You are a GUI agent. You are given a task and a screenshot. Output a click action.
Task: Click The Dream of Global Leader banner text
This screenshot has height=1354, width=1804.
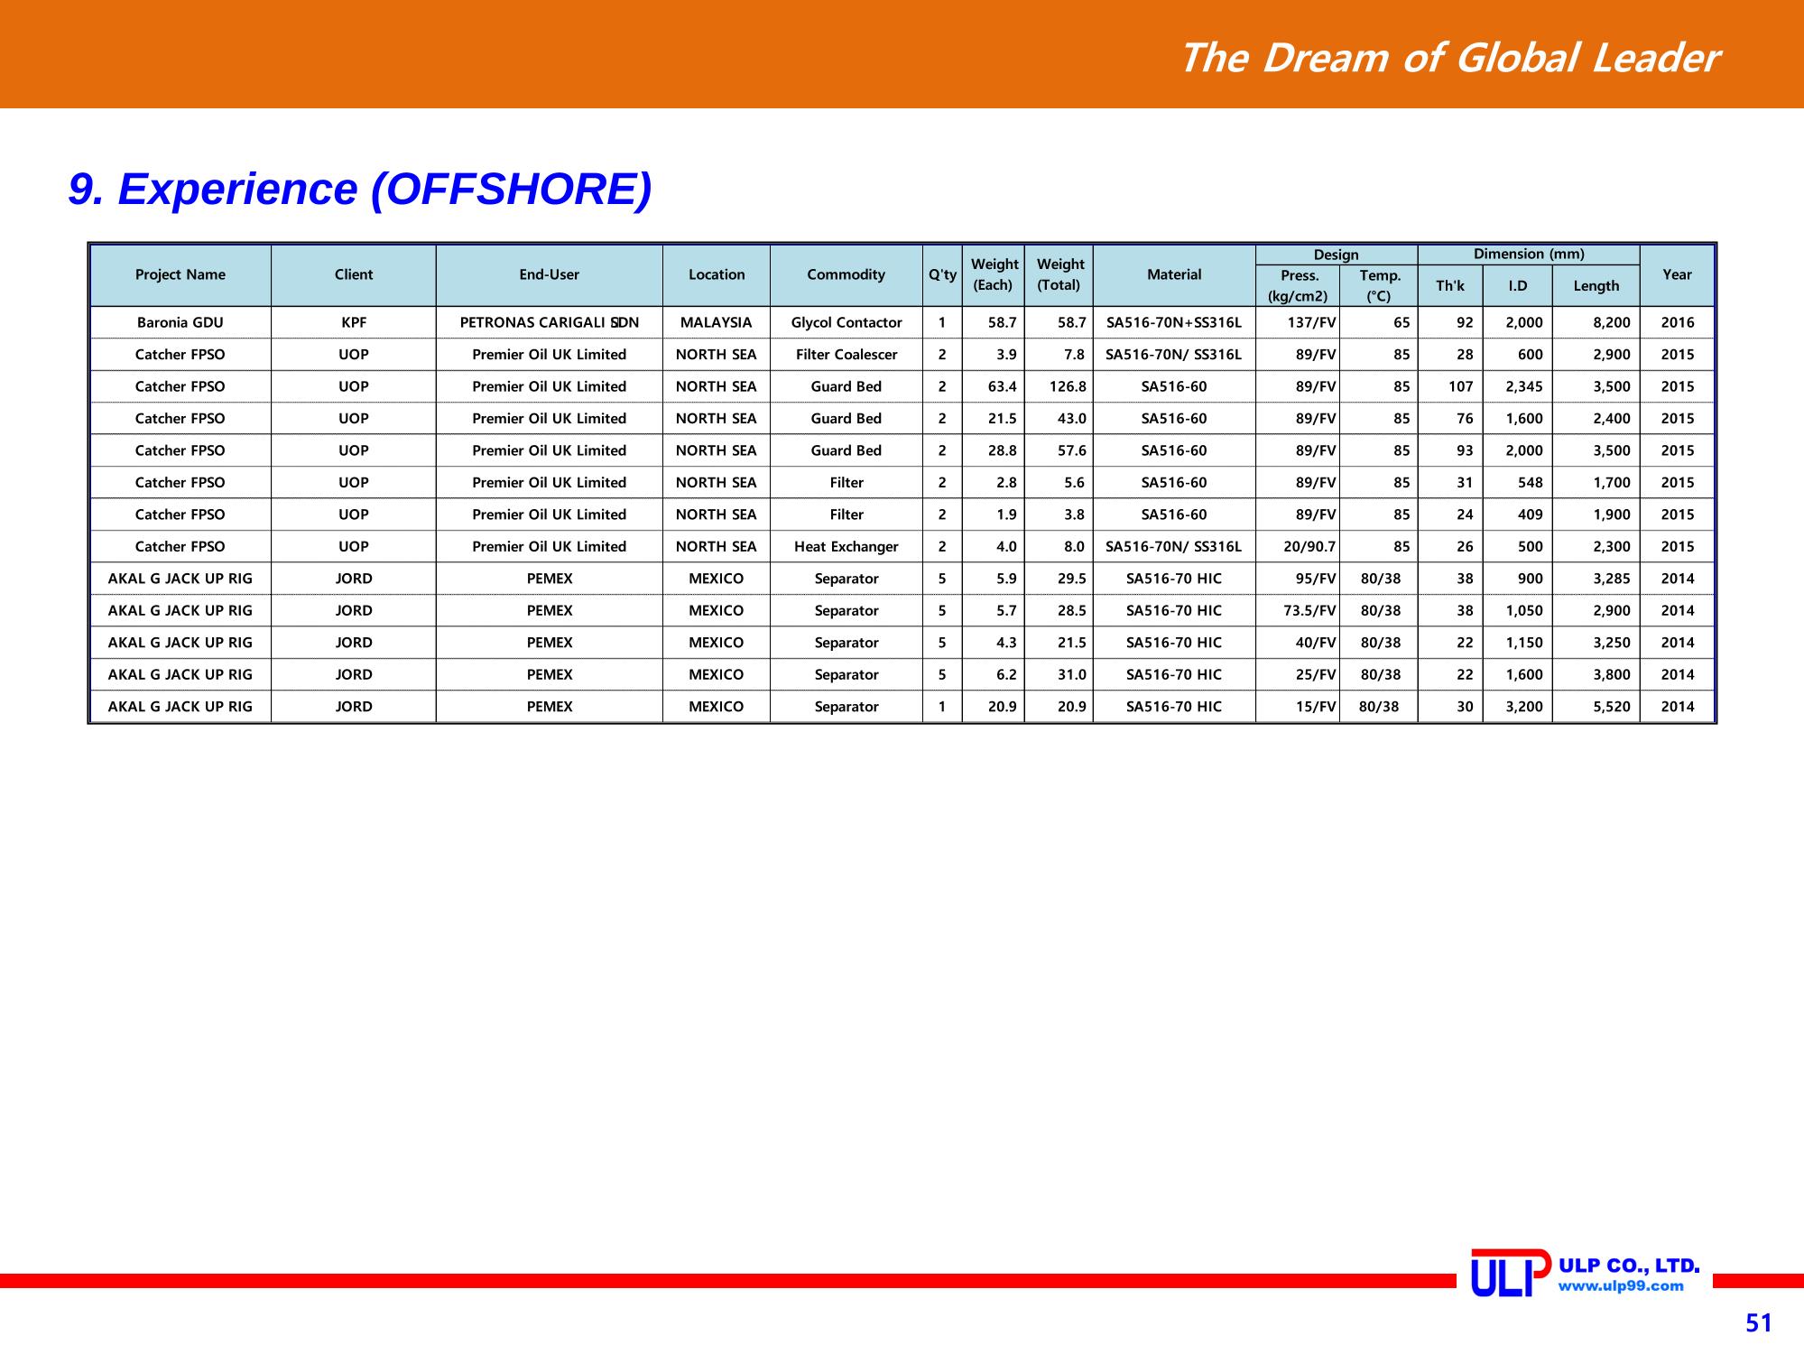[x=1449, y=59]
